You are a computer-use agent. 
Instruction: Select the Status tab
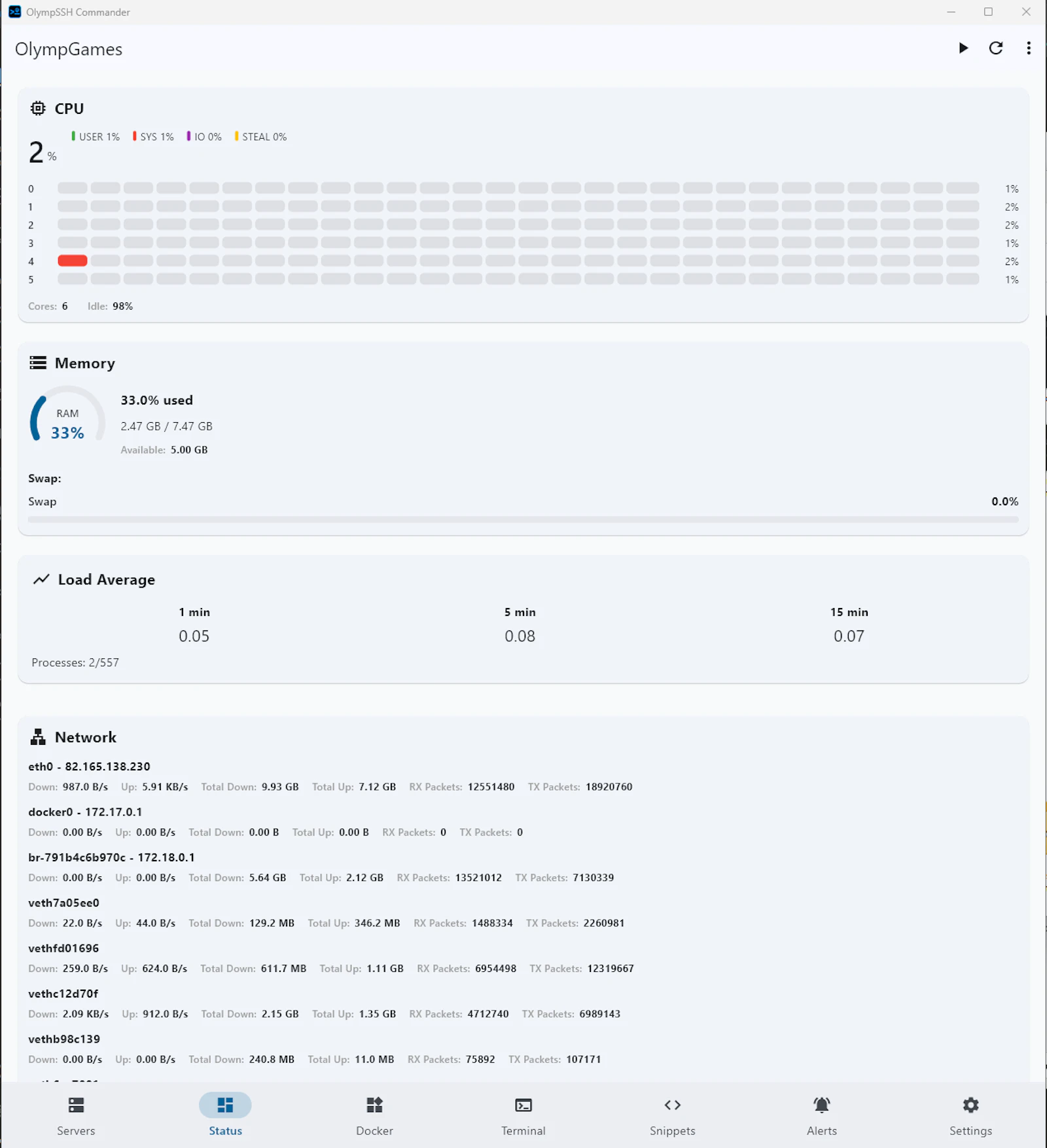tap(225, 1115)
